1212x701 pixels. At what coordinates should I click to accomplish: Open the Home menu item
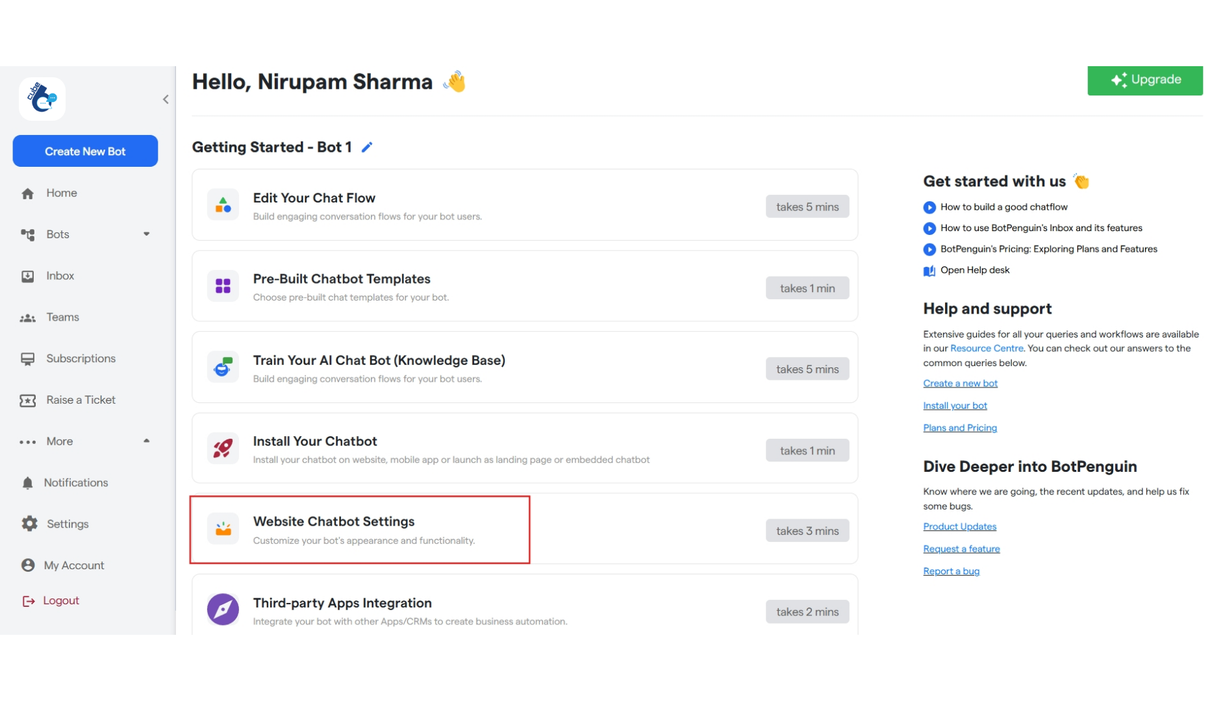click(62, 193)
